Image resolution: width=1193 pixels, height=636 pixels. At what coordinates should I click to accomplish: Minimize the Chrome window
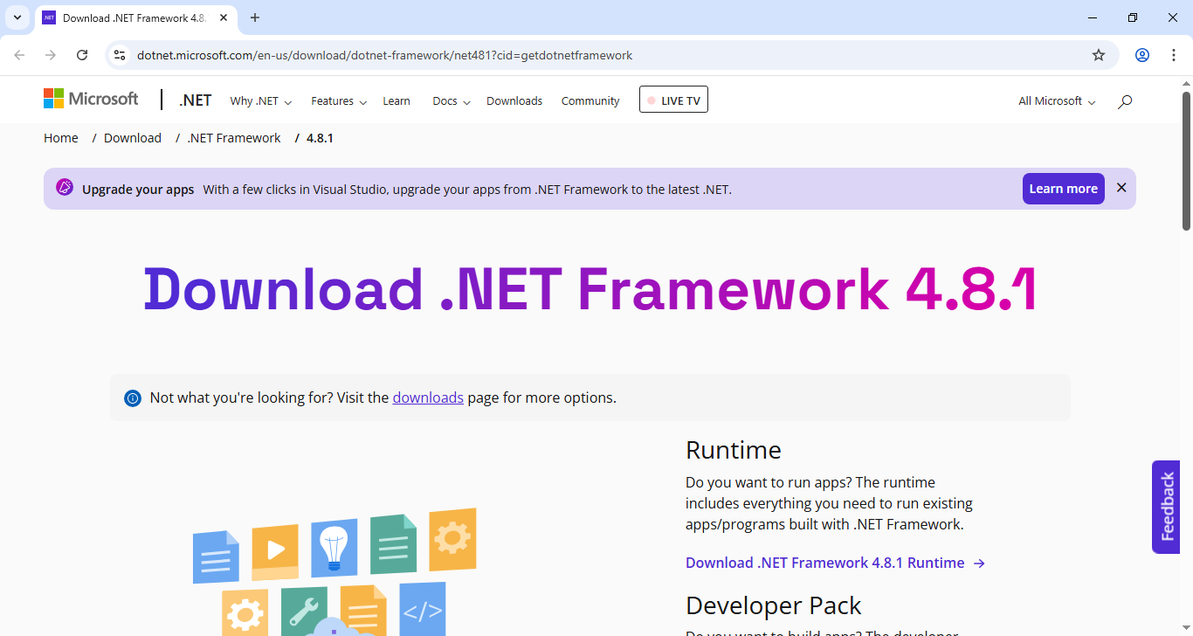click(1093, 17)
